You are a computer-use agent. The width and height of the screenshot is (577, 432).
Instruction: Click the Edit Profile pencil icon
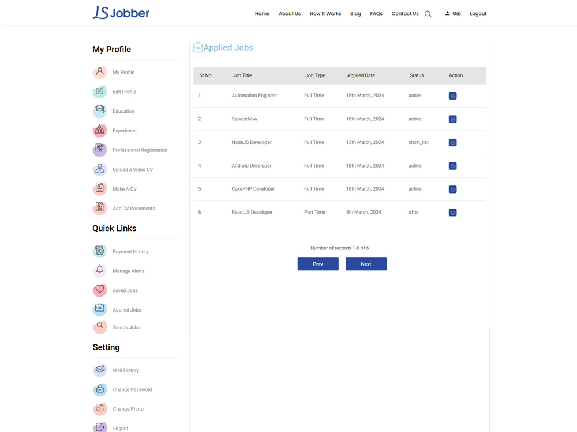pyautogui.click(x=100, y=92)
